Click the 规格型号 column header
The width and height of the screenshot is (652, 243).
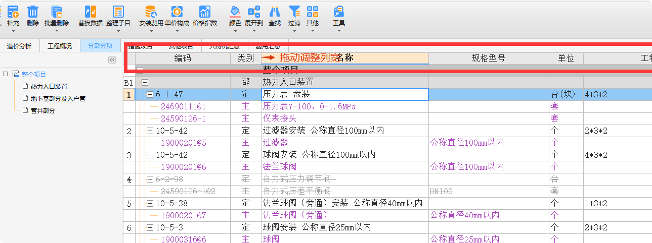489,58
